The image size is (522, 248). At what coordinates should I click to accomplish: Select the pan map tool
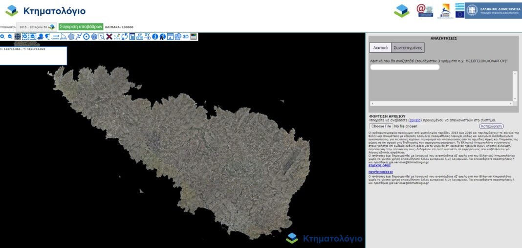pos(18,37)
